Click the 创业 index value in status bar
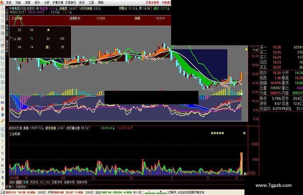This screenshot has height=195, width=303. point(106,192)
